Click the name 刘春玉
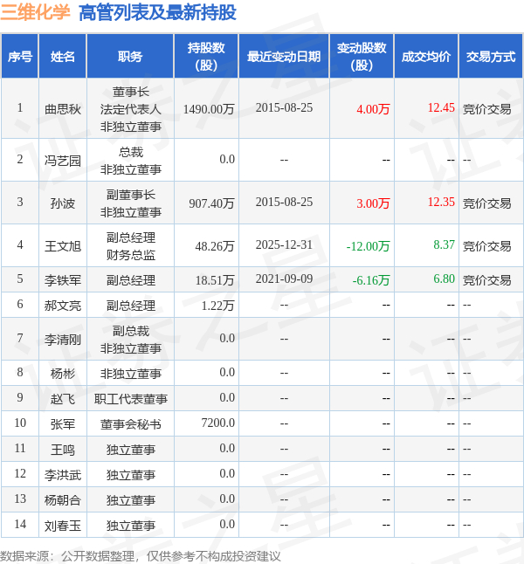 click(x=63, y=526)
